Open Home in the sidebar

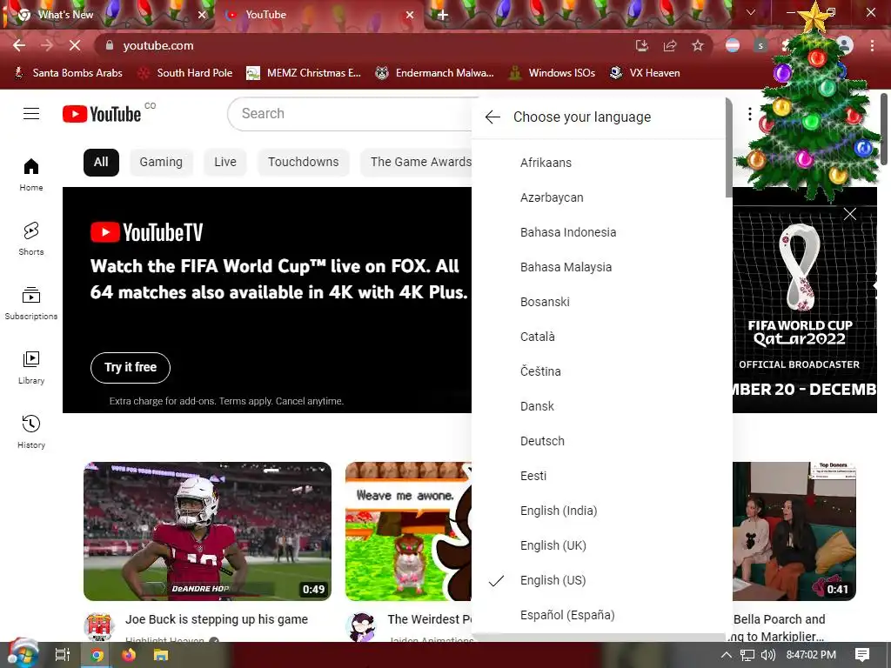[x=31, y=174]
